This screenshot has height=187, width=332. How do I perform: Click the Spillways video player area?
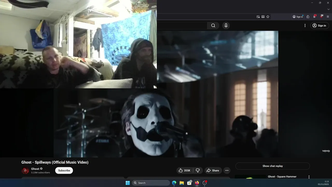pos(166,94)
